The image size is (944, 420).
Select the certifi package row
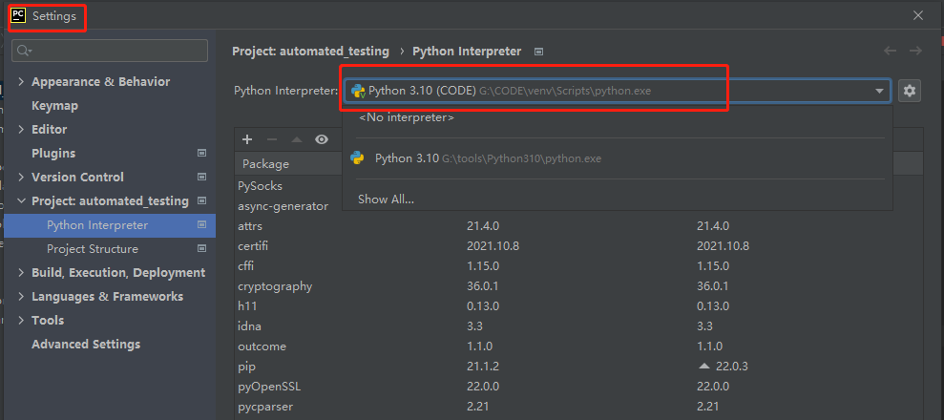578,246
